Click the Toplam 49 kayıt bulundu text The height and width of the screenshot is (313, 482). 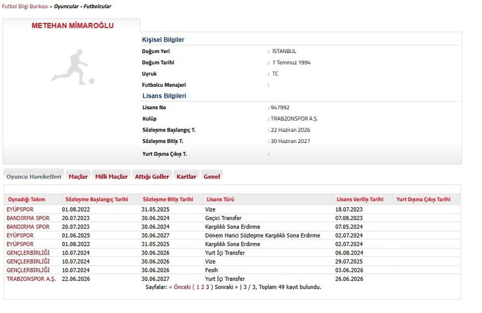click(290, 287)
